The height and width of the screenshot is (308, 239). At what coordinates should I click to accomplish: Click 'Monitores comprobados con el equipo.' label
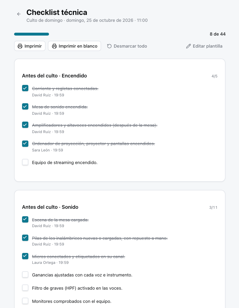pos(72,301)
